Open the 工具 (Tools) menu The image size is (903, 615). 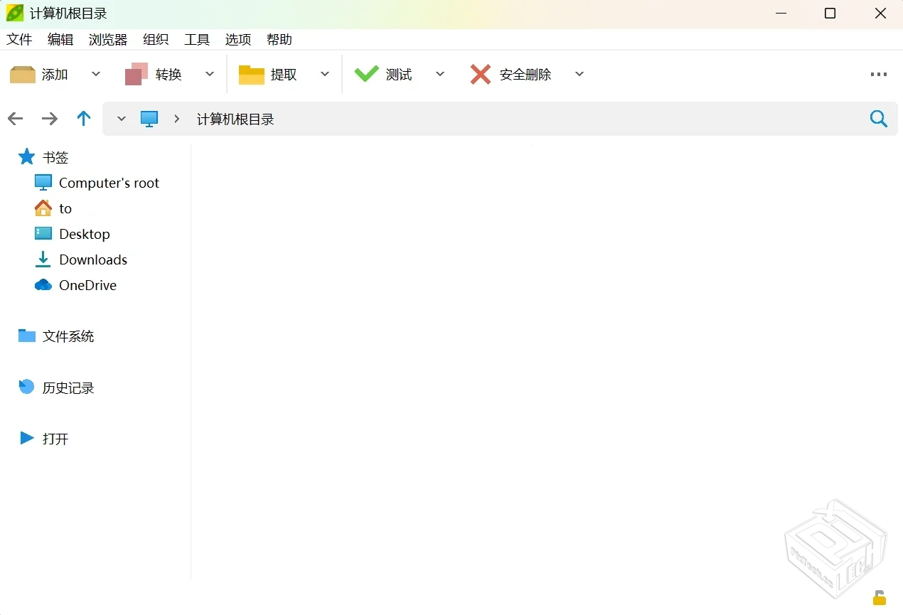pyautogui.click(x=197, y=39)
